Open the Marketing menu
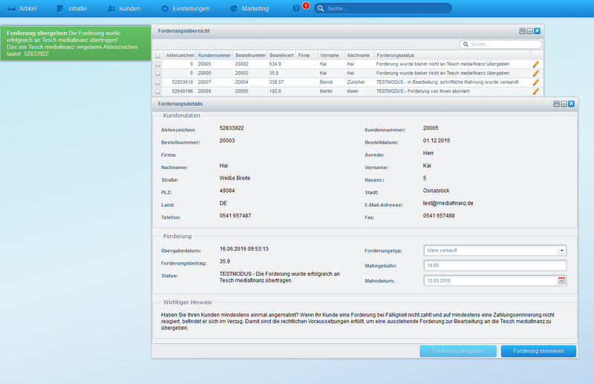Viewport: 594px width, 384px height. click(249, 8)
